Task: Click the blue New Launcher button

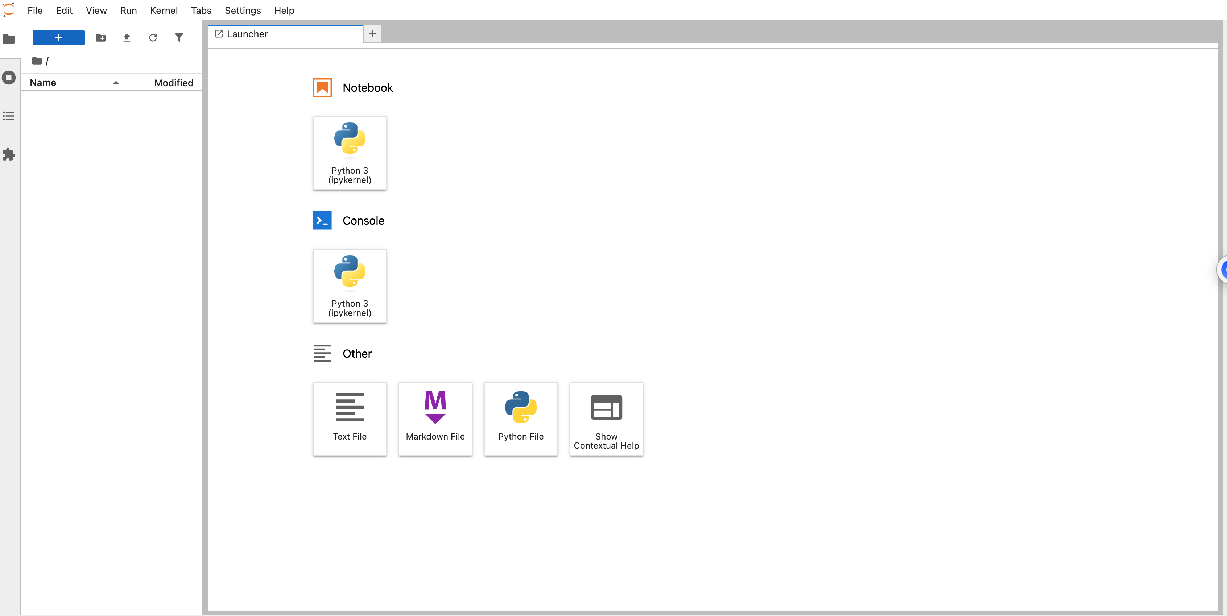Action: 59,38
